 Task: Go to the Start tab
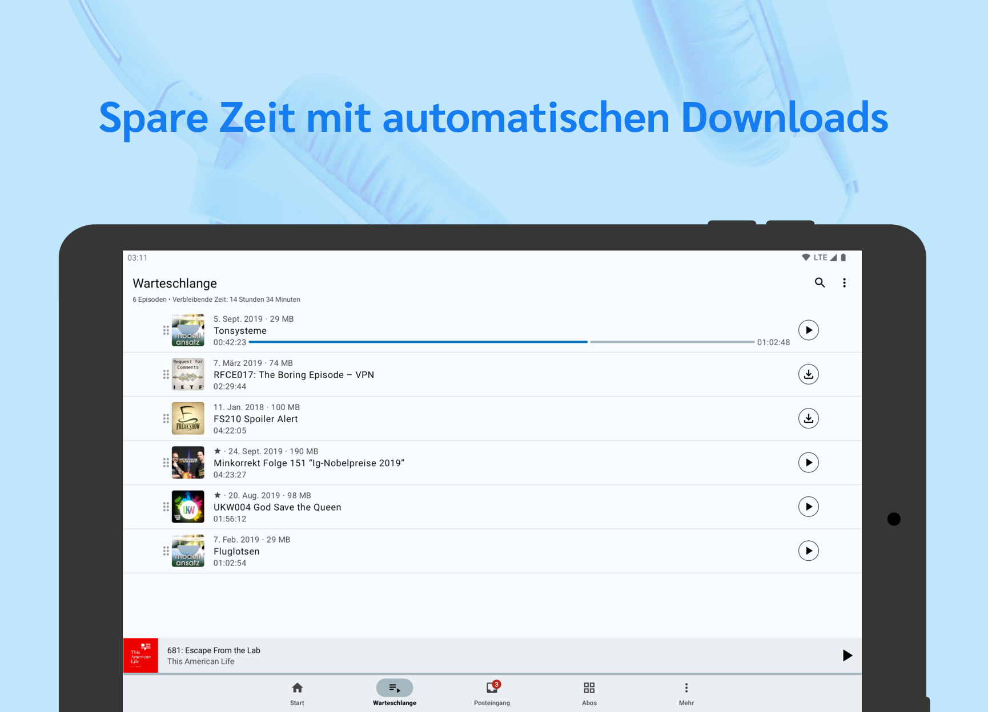[297, 693]
